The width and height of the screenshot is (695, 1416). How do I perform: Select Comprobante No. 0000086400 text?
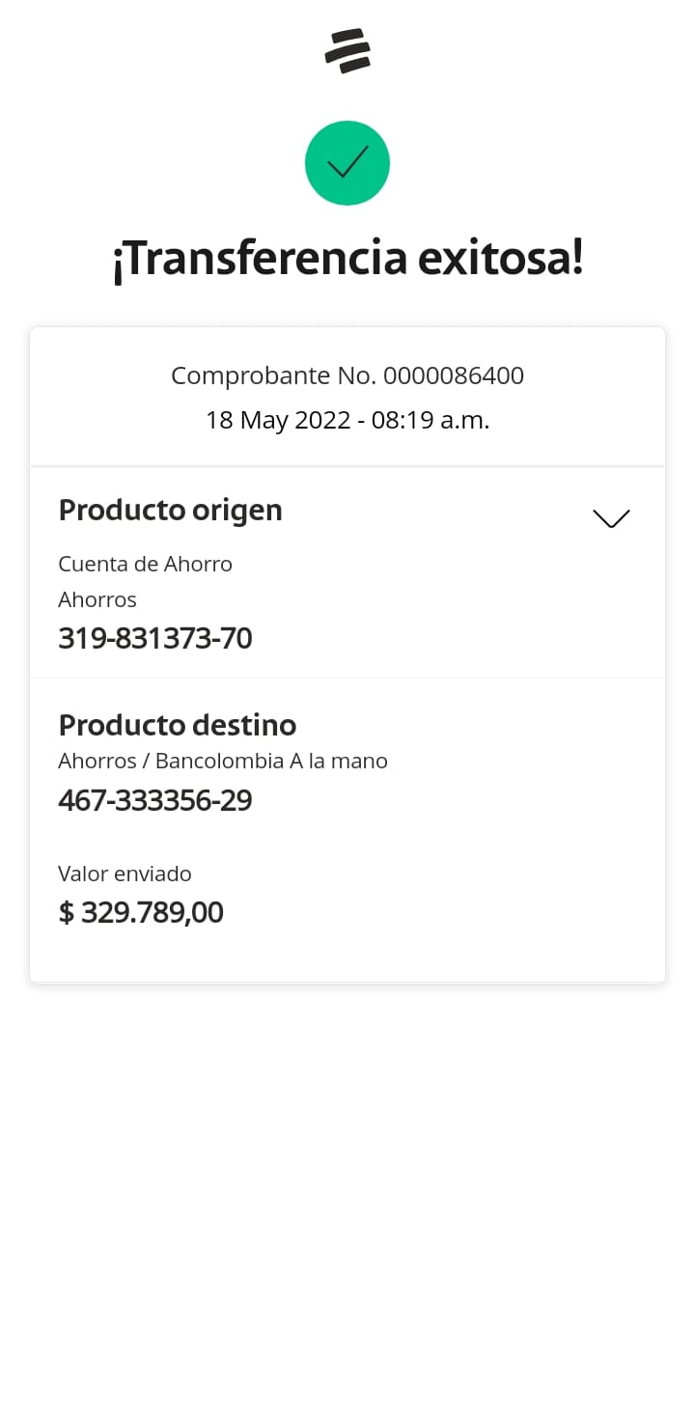(347, 375)
